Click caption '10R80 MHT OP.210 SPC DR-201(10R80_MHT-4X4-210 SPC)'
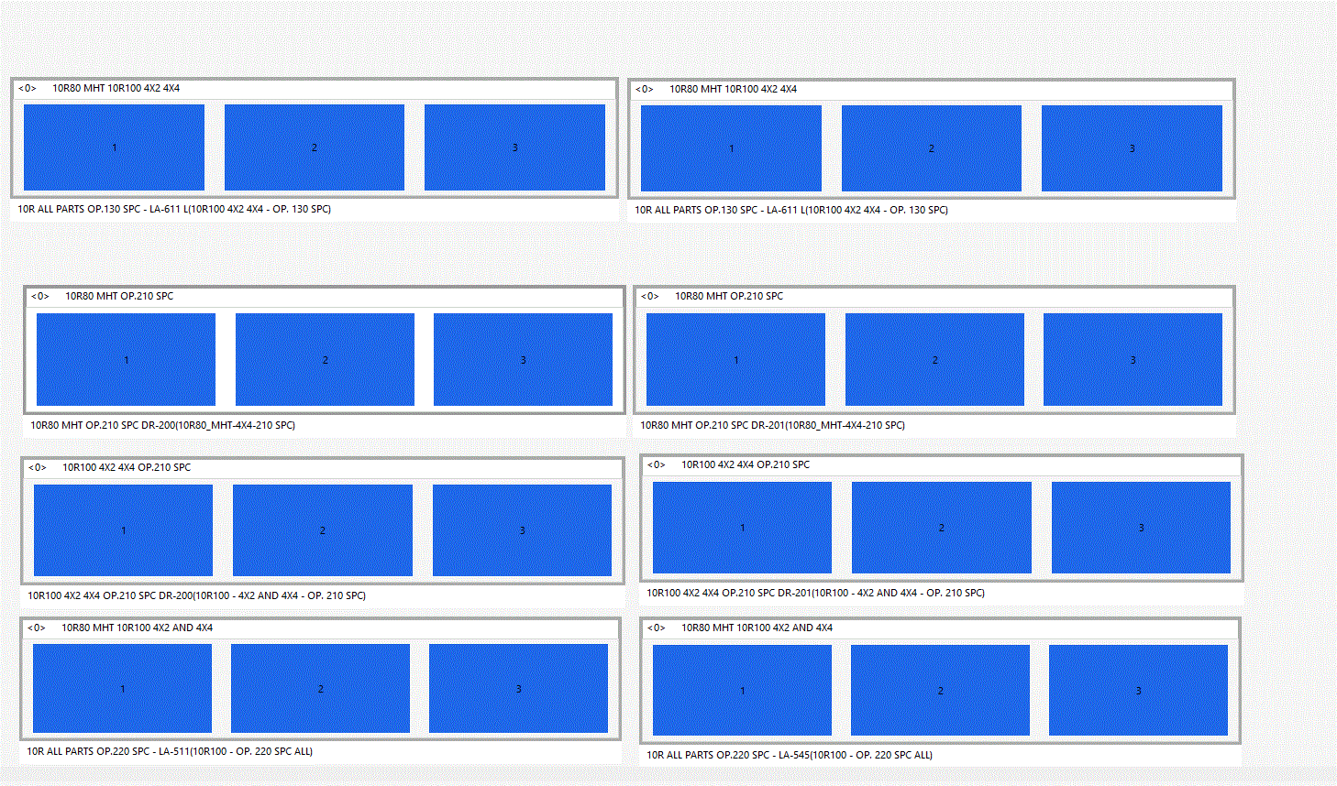 tap(773, 425)
